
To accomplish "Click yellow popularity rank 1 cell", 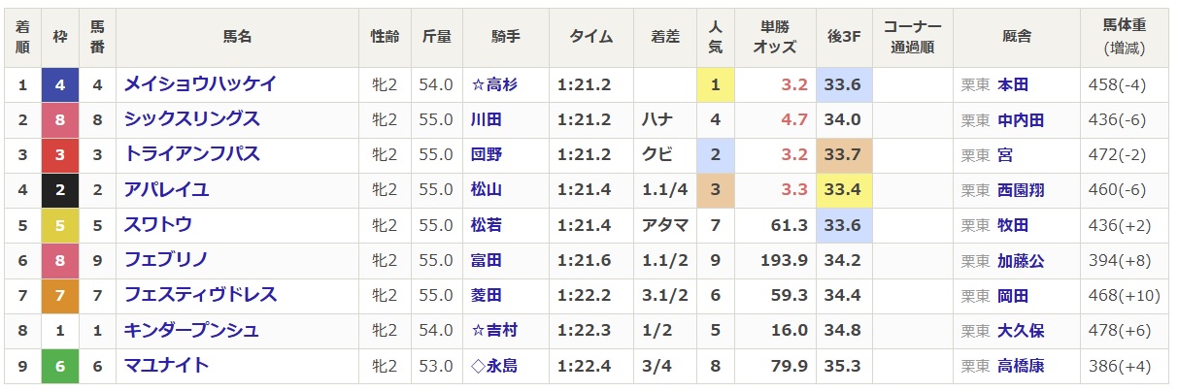I will 716,84.
